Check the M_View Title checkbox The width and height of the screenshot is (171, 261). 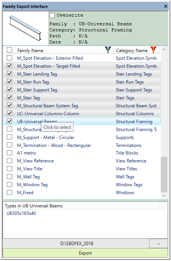[x=9, y=169]
